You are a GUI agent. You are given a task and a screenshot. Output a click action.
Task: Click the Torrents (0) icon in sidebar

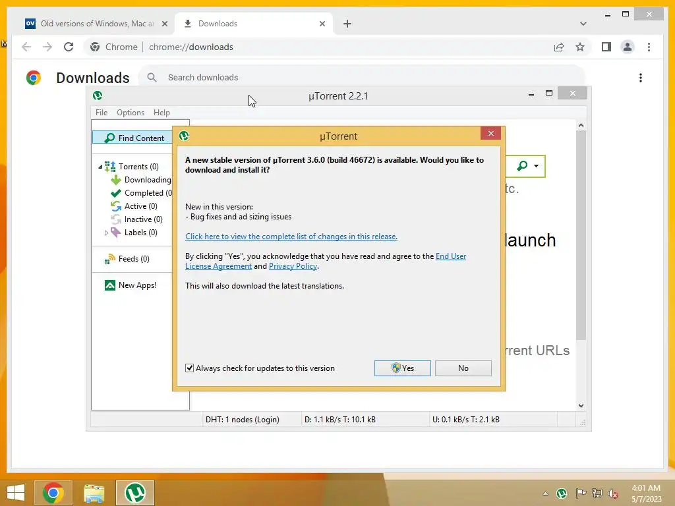[110, 167]
